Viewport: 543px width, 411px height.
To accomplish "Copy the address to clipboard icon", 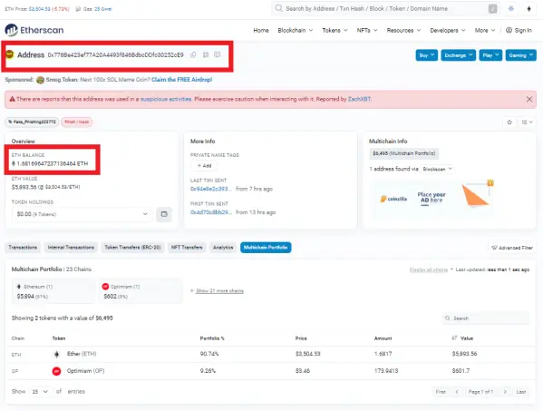I will click(193, 54).
